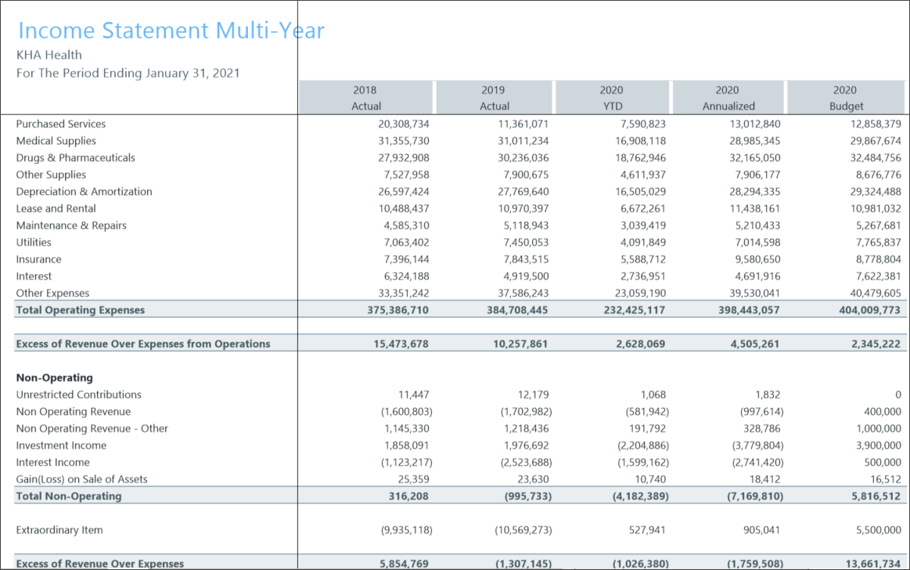Select the Total Operating Expenses row label
This screenshot has height=570, width=910.
pyautogui.click(x=81, y=310)
